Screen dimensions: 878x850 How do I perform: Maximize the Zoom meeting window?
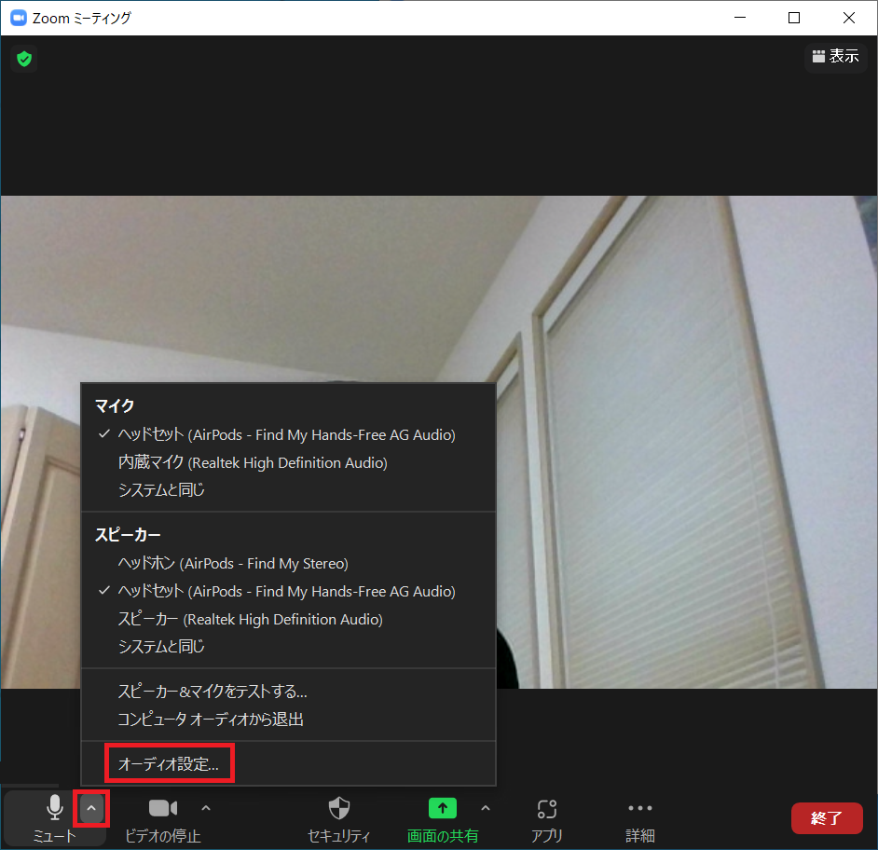point(794,18)
